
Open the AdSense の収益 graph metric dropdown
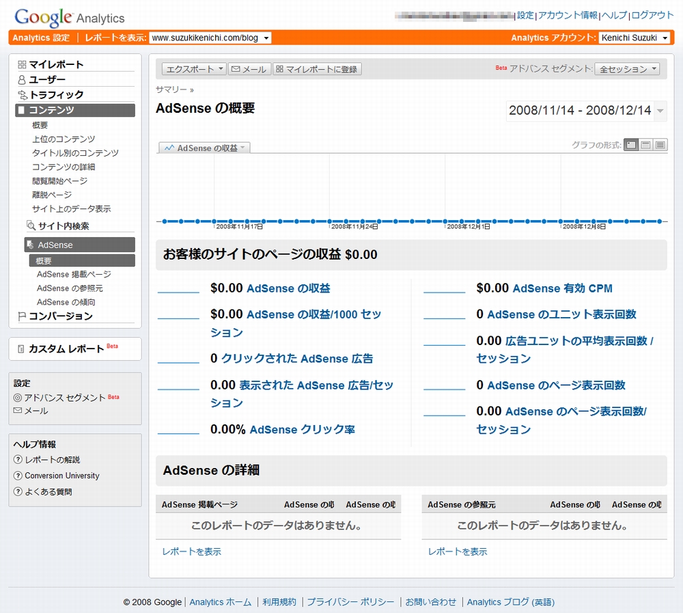(204, 148)
